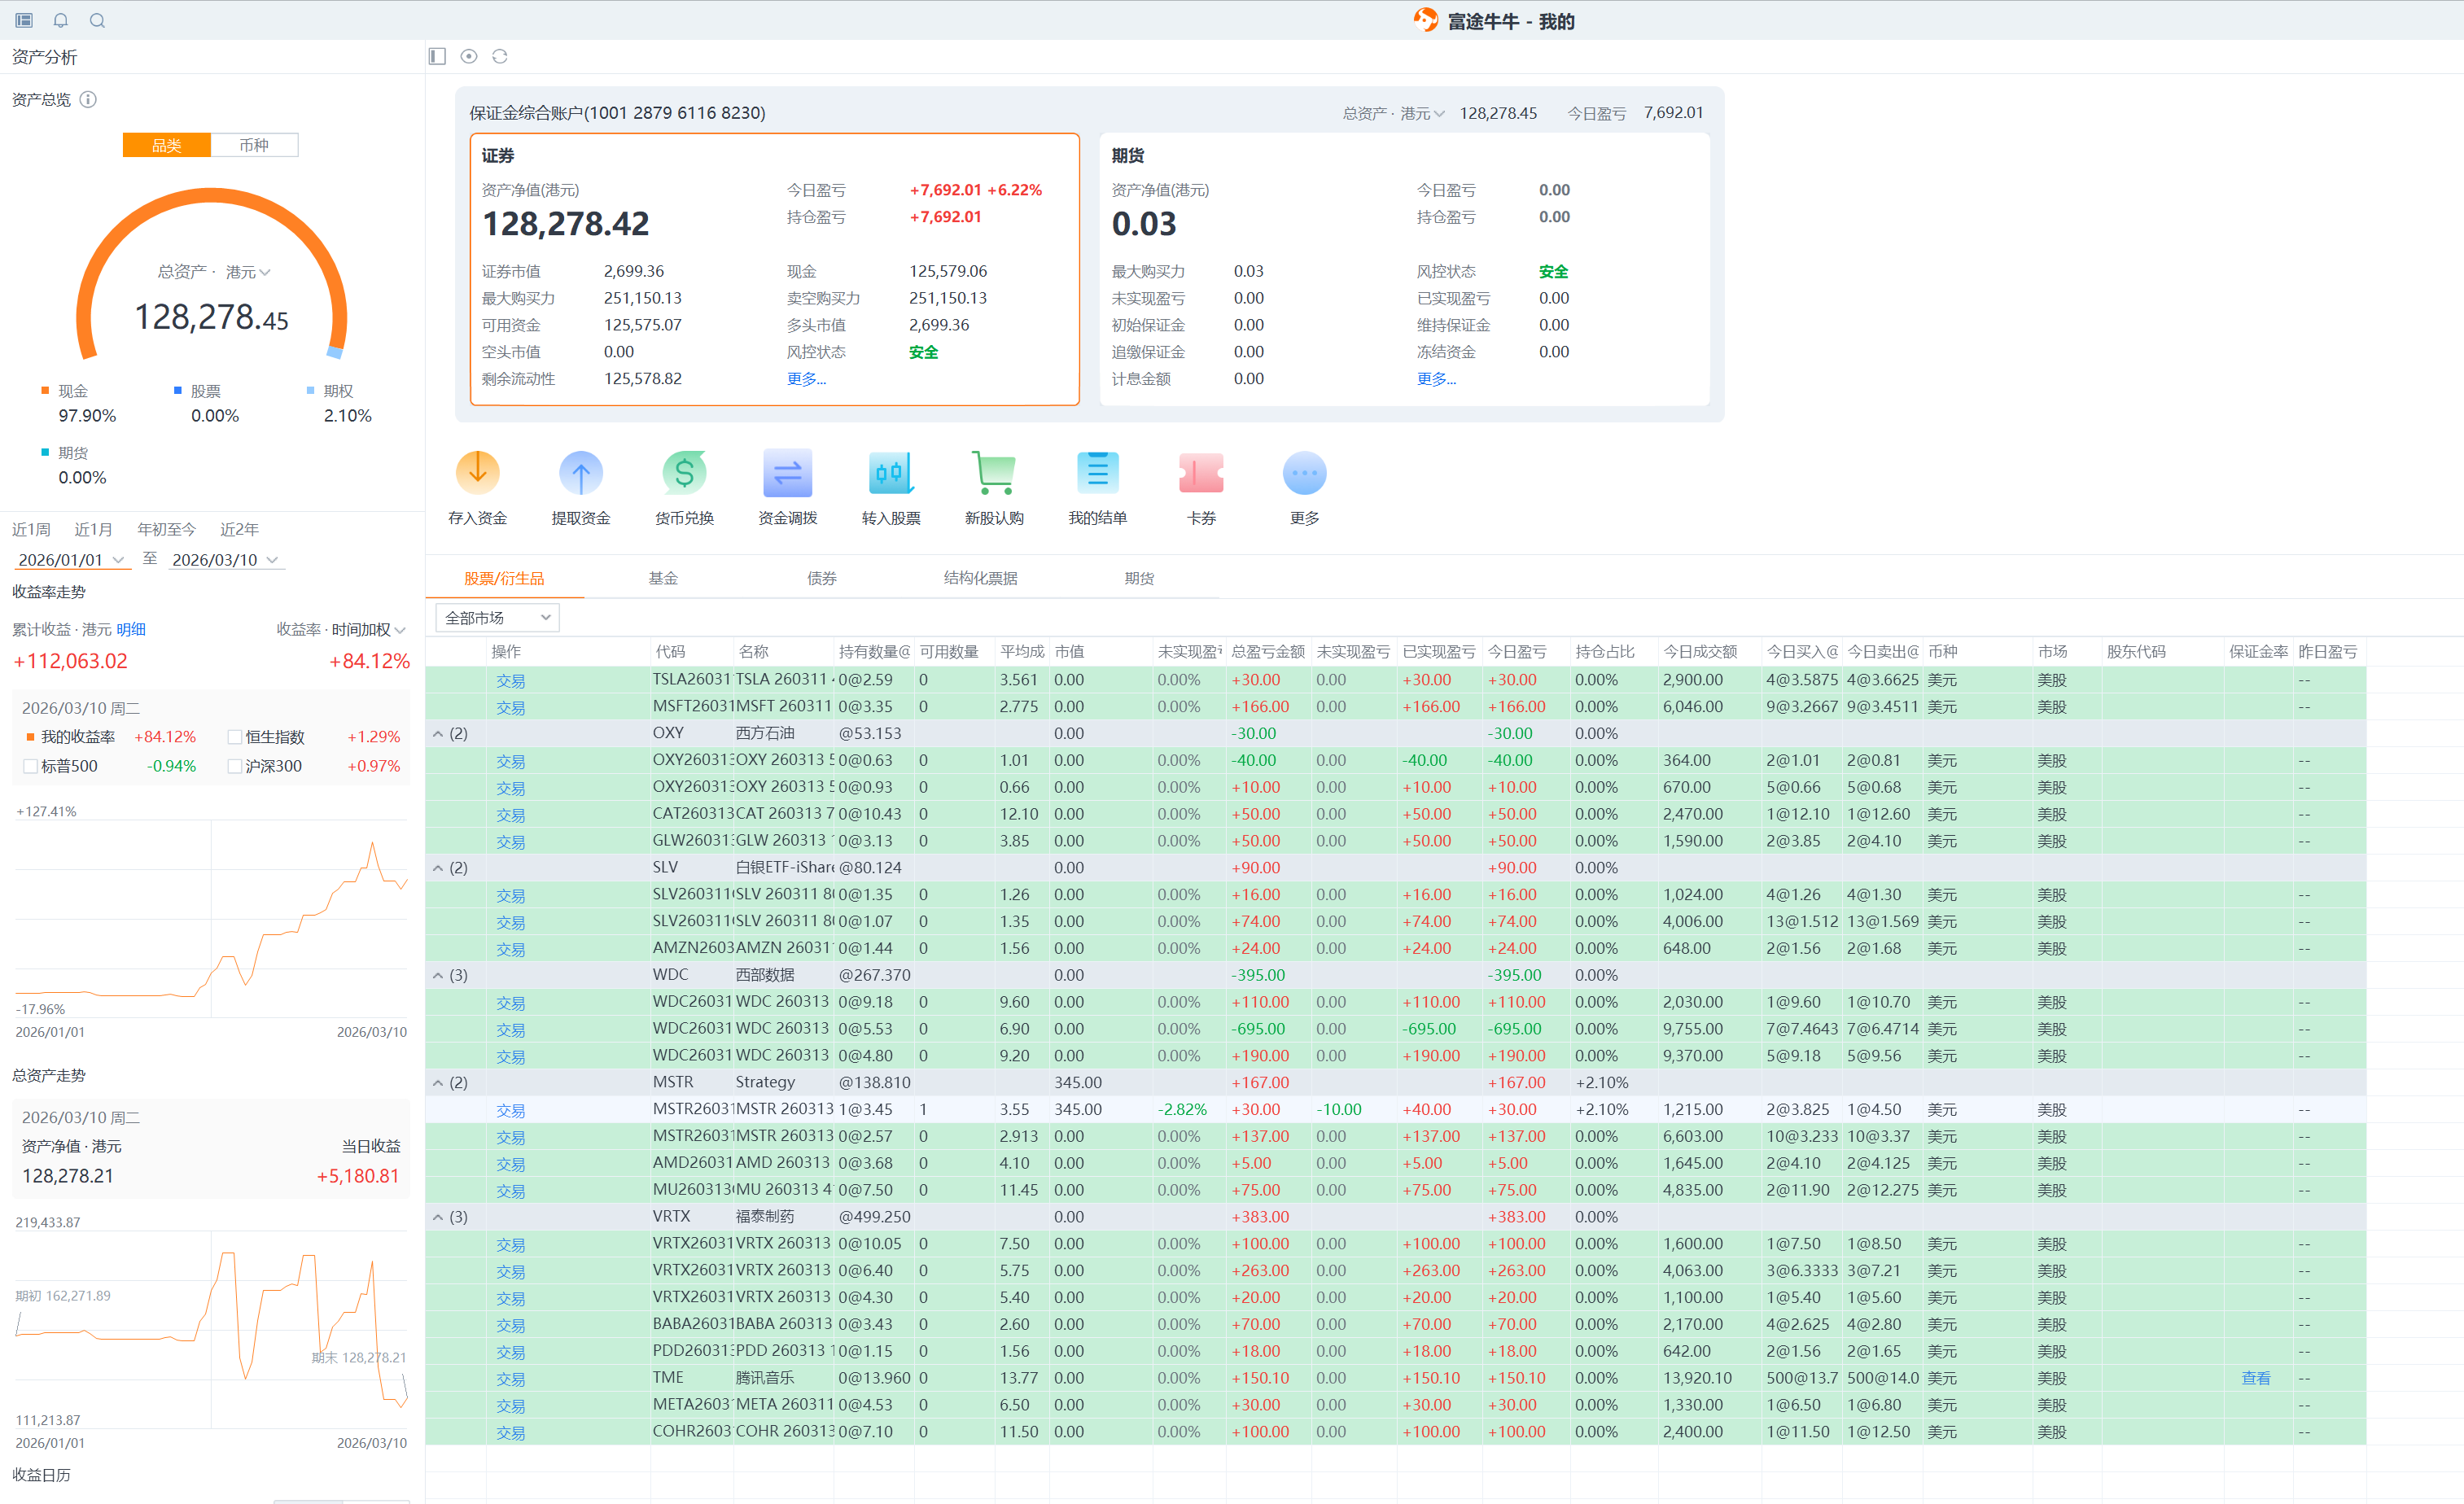Open the notification bell icon

(x=61, y=20)
